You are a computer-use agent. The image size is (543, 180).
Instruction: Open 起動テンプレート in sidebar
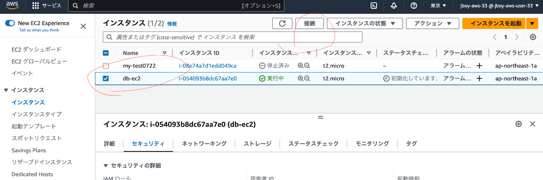pos(34,126)
